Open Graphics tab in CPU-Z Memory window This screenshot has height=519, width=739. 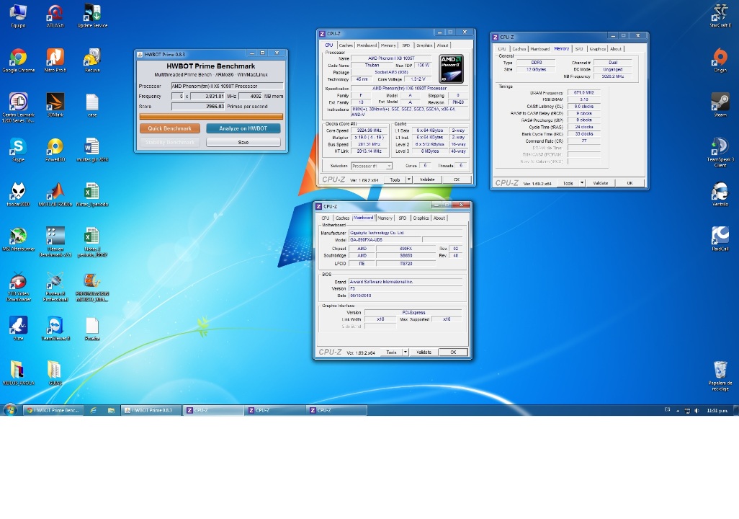click(597, 48)
